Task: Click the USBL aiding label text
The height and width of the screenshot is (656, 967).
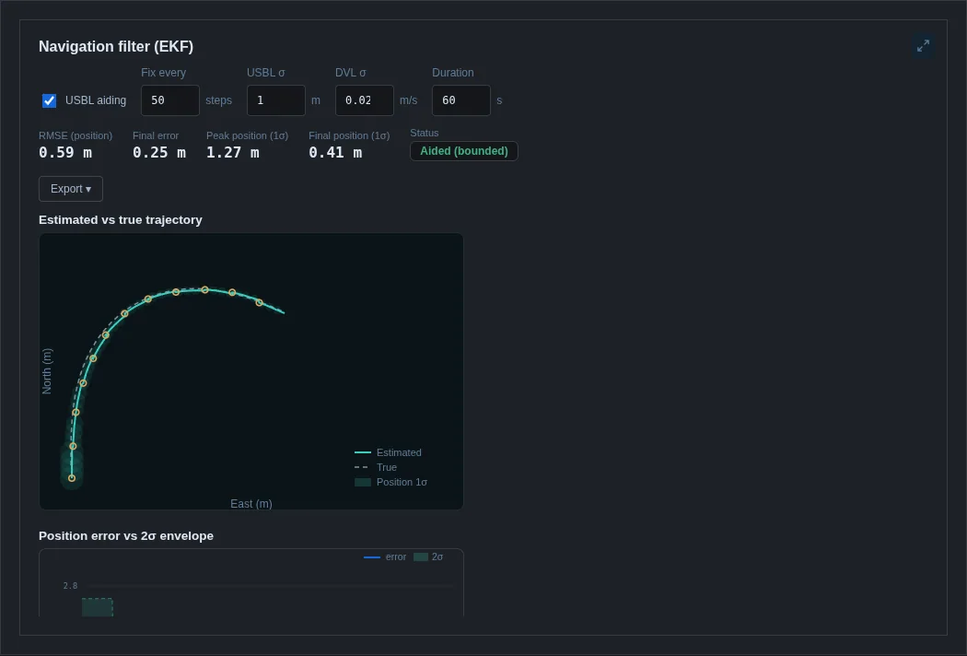Action: 96,100
